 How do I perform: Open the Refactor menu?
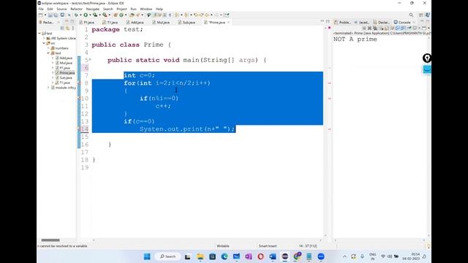[x=76, y=9]
